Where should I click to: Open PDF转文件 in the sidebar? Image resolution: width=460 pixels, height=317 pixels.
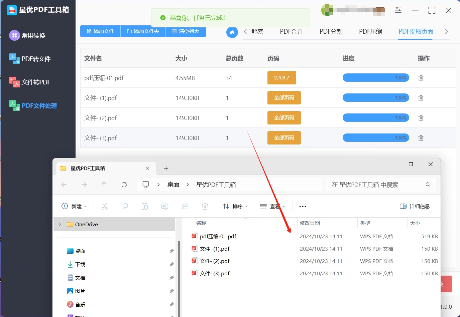point(30,59)
